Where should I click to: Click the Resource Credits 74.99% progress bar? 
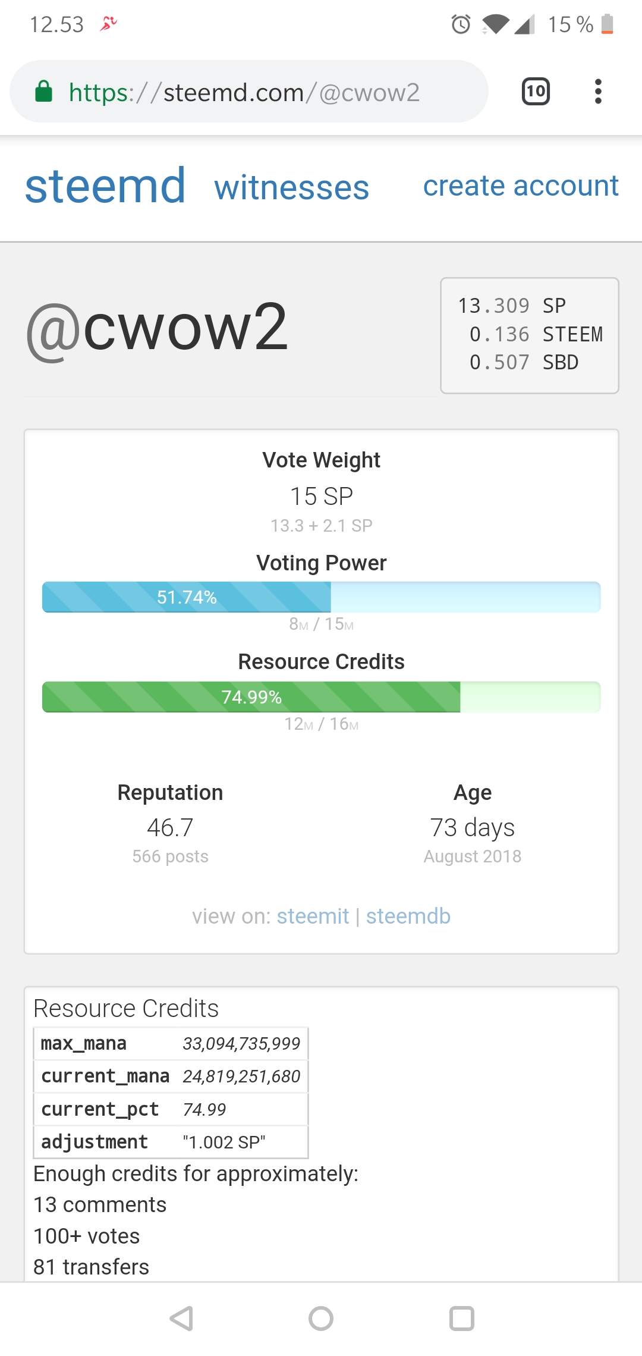321,697
